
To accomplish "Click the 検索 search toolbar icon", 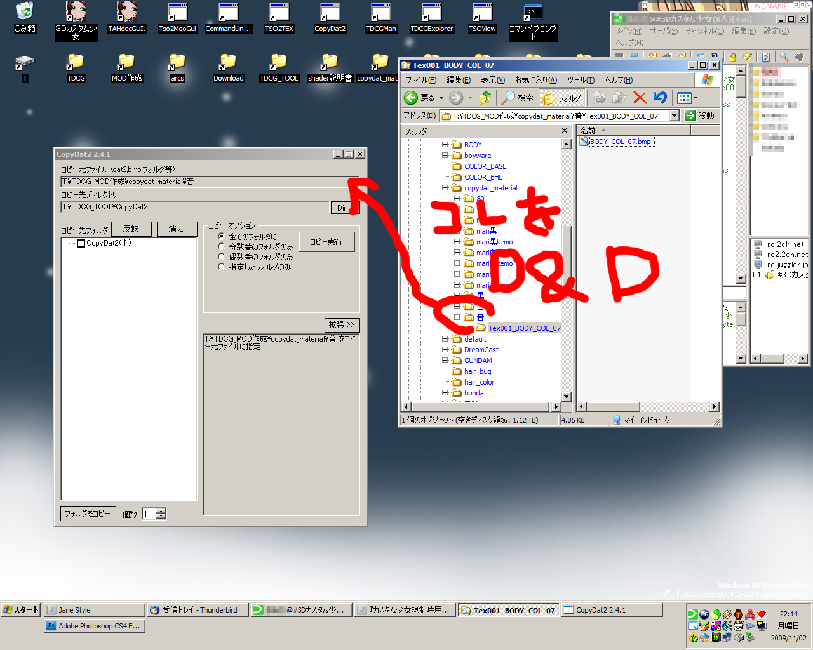I will (x=517, y=98).
